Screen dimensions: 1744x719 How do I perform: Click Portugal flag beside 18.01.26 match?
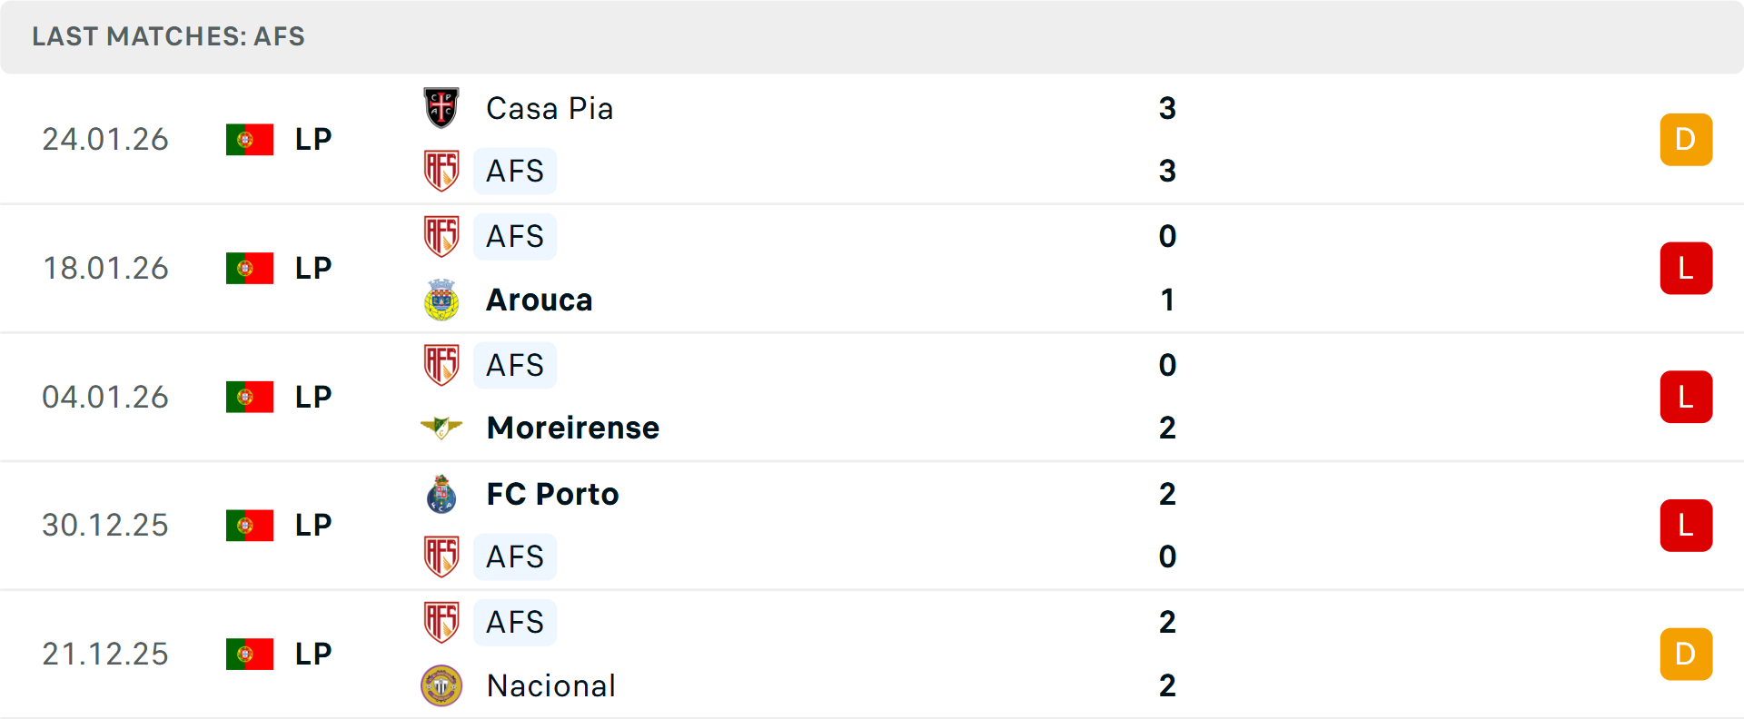point(250,268)
